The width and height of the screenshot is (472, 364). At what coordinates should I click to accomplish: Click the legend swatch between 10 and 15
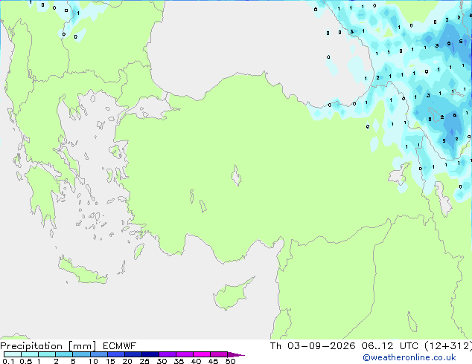coord(98,354)
